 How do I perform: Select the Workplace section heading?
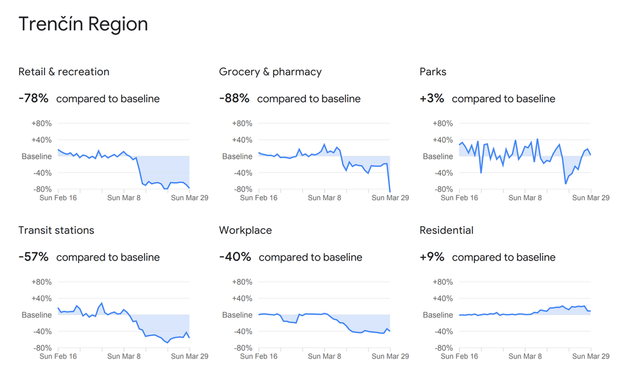246,230
